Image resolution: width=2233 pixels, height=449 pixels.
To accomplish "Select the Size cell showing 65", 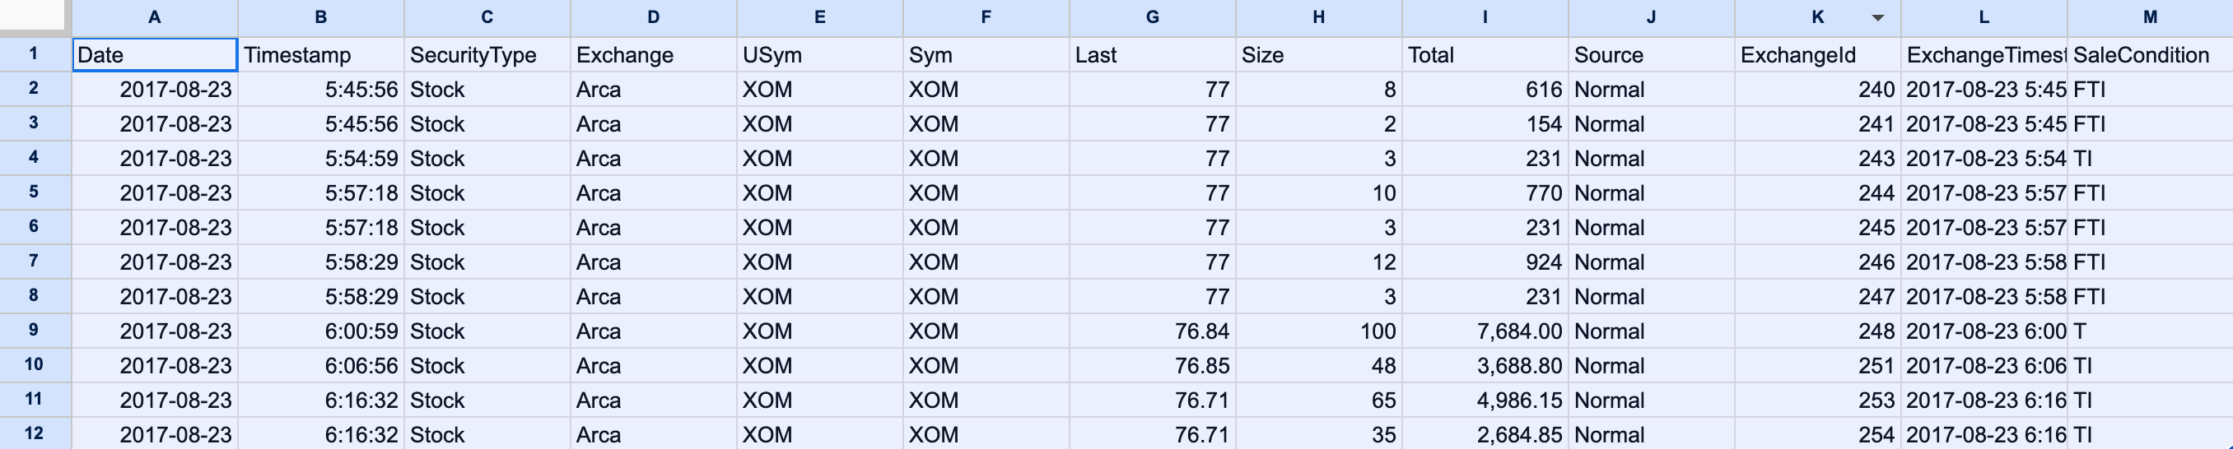I will coord(1318,400).
